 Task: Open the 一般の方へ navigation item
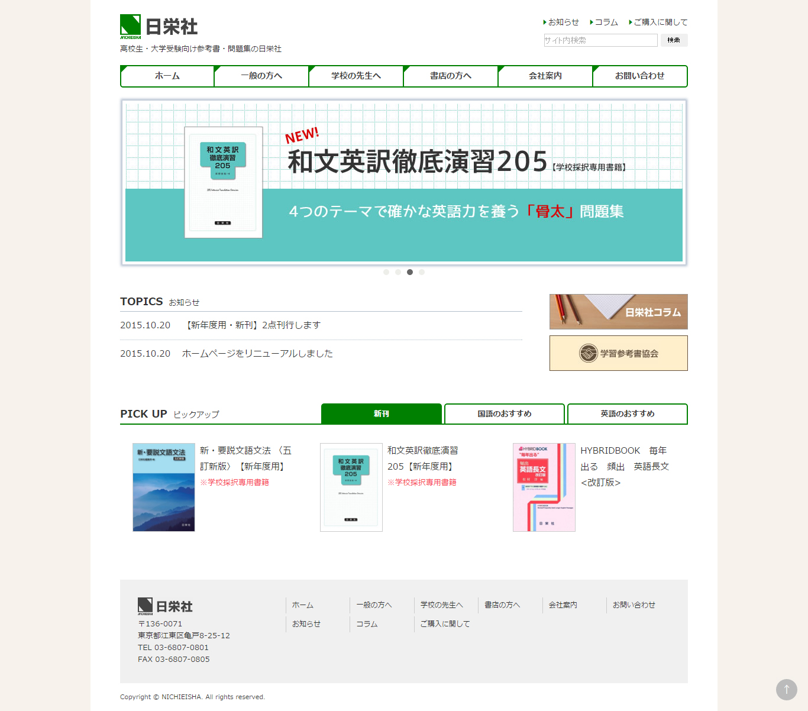point(262,76)
